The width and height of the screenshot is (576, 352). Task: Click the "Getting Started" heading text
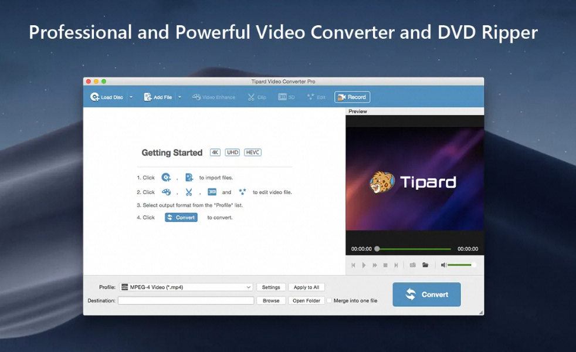pos(172,153)
